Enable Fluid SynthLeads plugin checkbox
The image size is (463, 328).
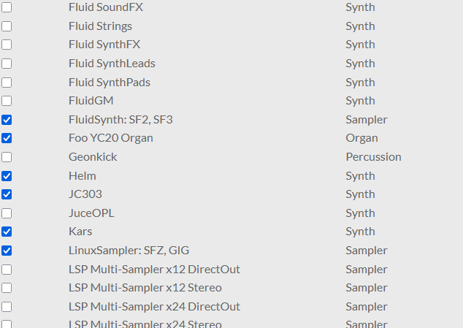[x=7, y=64]
